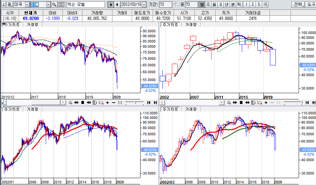This screenshot has width=316, height=185.
Task: Click the red line chart icon in right toolbar
Action: pyautogui.click(x=259, y=103)
